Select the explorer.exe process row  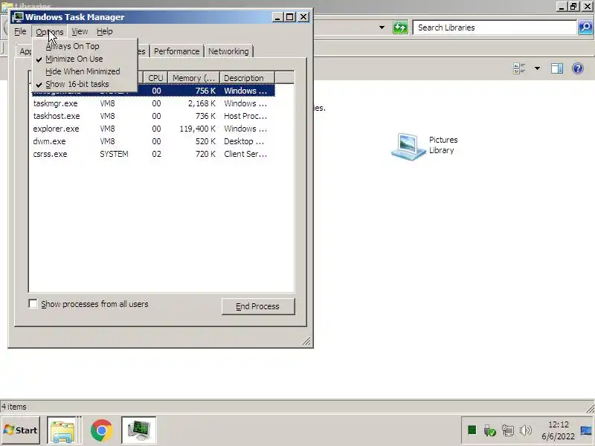153,129
